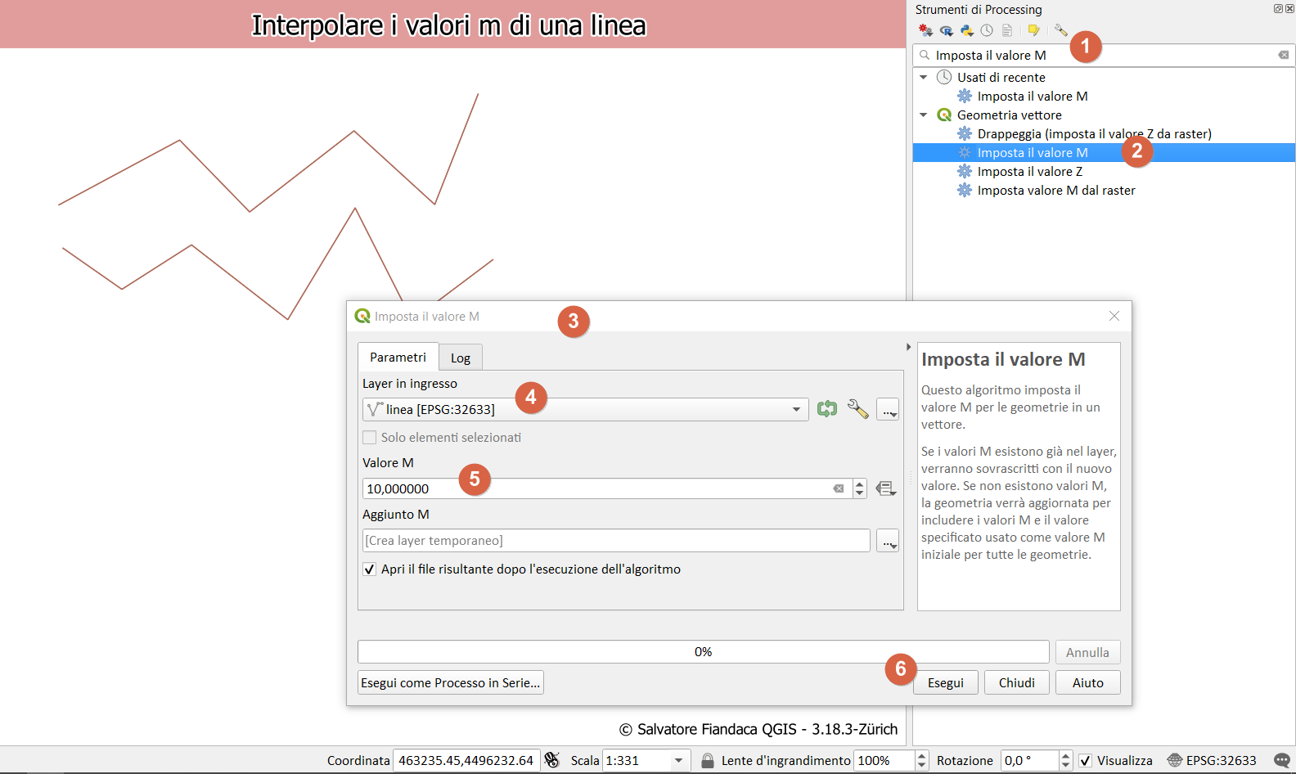Screen dimensions: 1296x774
Task: Click the 0% progress bar
Action: coord(703,652)
